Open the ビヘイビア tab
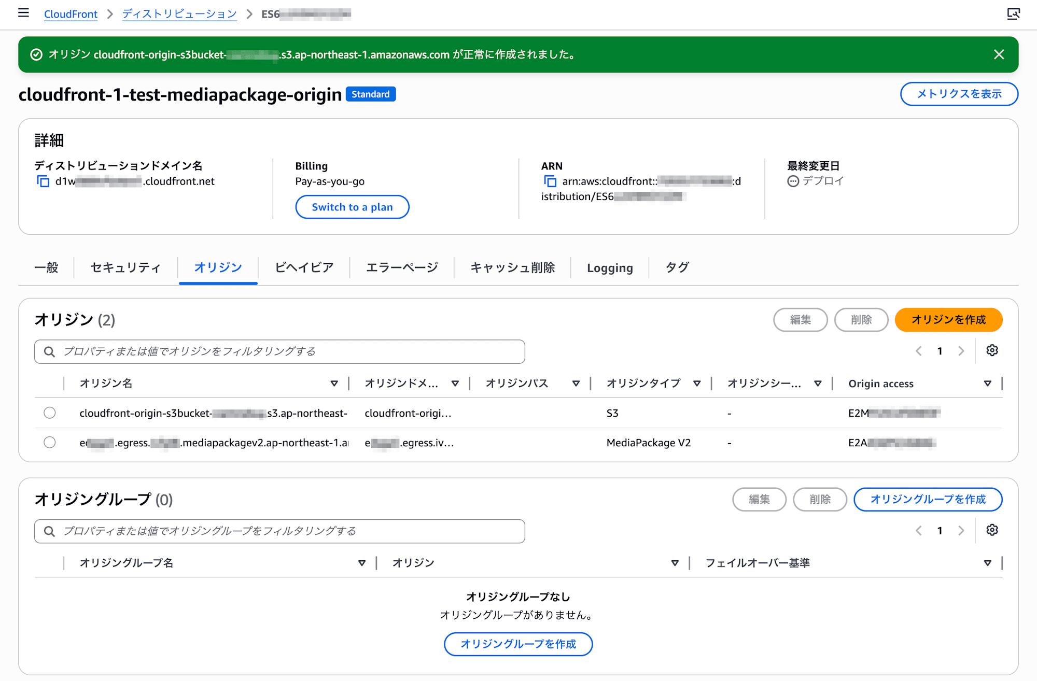Image resolution: width=1037 pixels, height=681 pixels. pyautogui.click(x=304, y=267)
